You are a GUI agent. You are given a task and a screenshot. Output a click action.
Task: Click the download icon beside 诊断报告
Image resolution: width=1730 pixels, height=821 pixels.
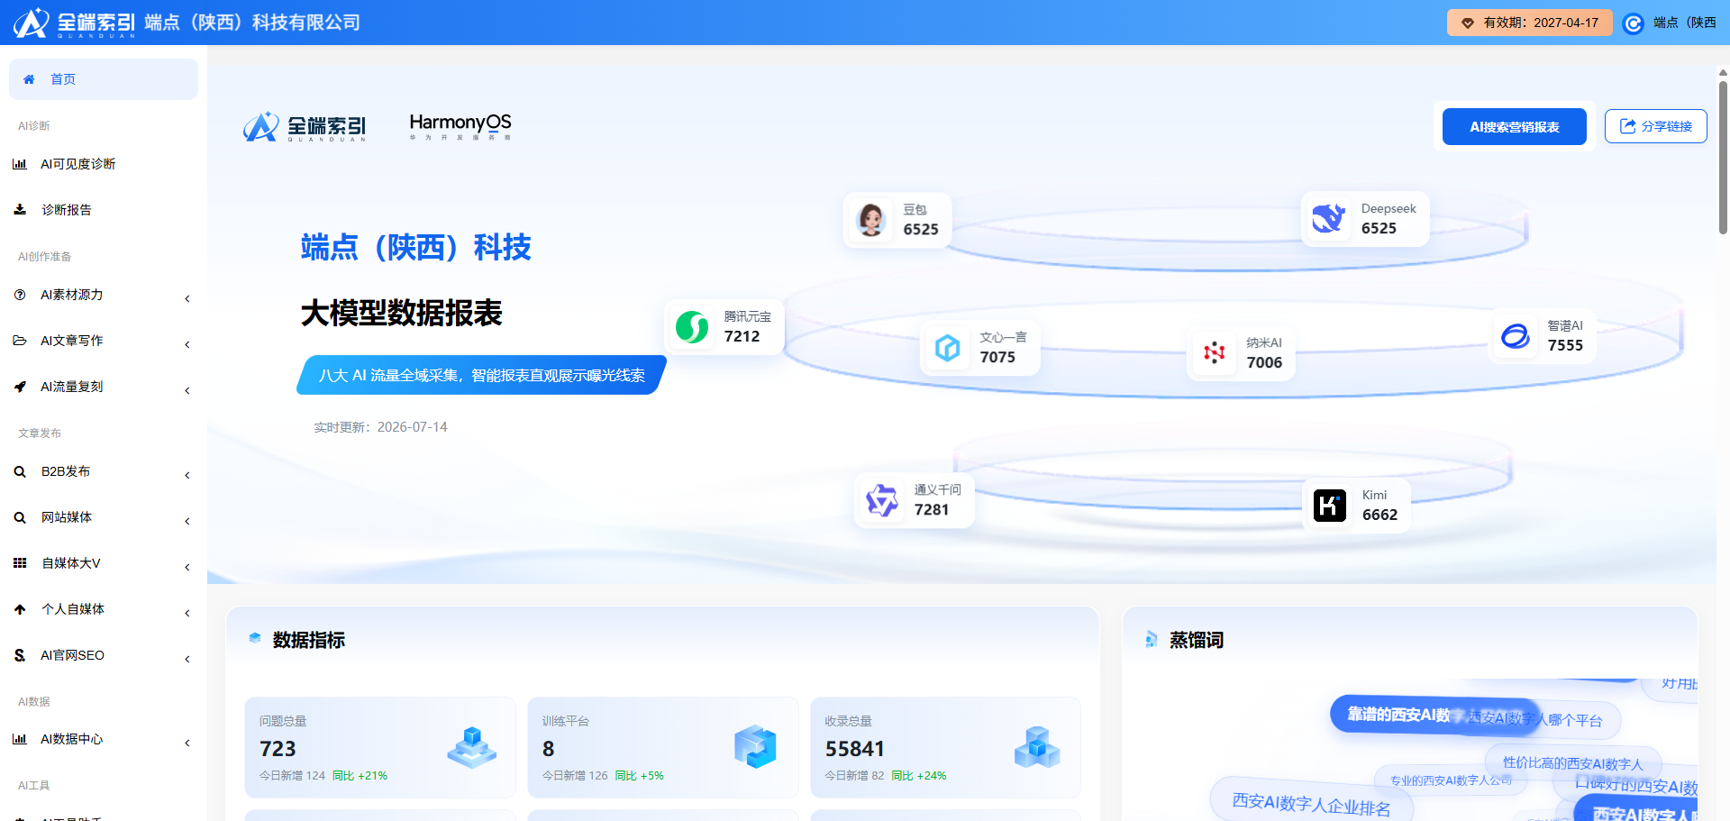point(20,210)
